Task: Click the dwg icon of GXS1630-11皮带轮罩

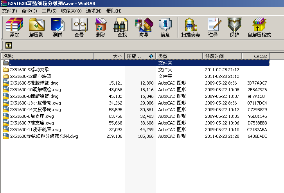Action: click(x=5, y=130)
